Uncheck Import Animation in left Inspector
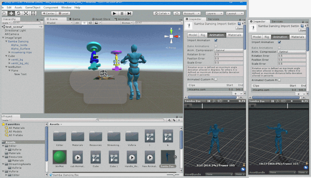311x178 pixels. 216,40
